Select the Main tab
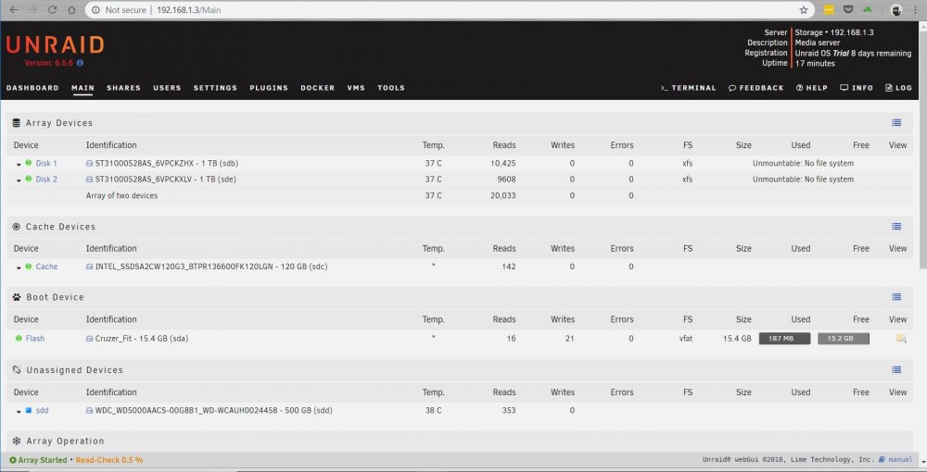This screenshot has height=472, width=927. (x=83, y=87)
